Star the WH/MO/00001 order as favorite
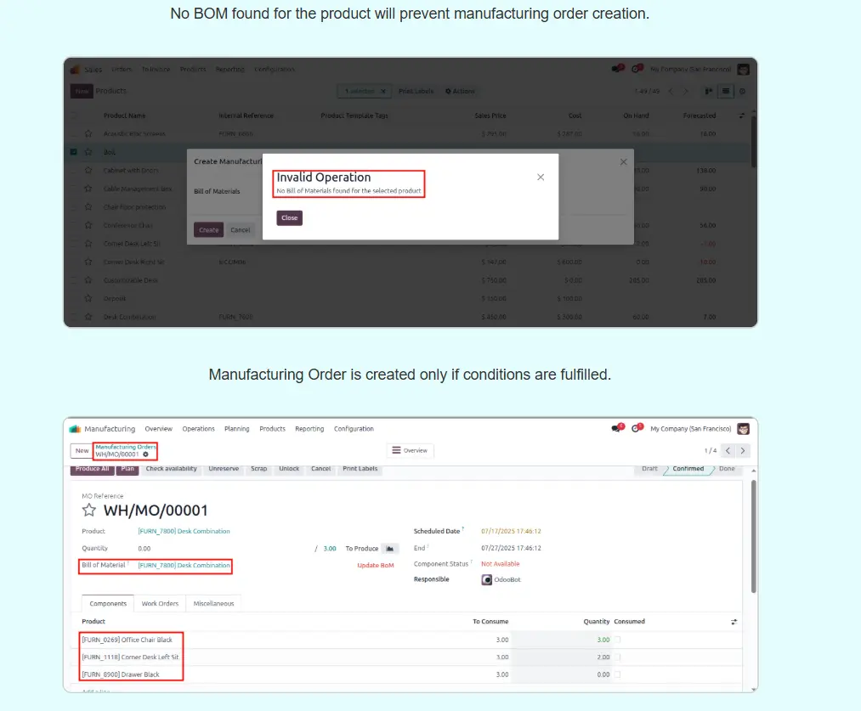Screen dimensions: 861x711 [88, 511]
